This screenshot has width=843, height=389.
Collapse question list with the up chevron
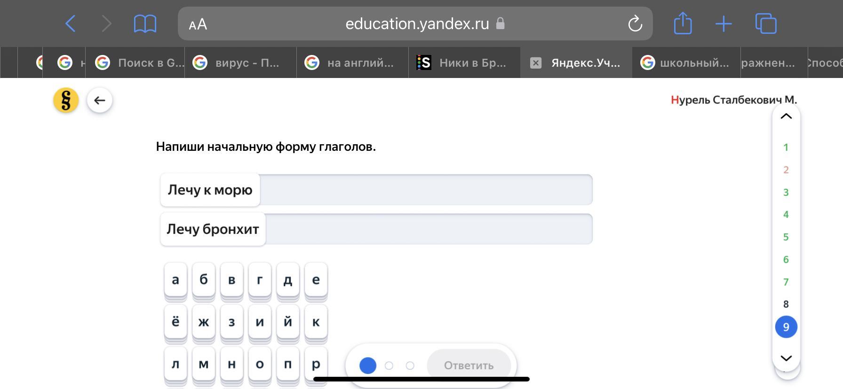click(786, 116)
